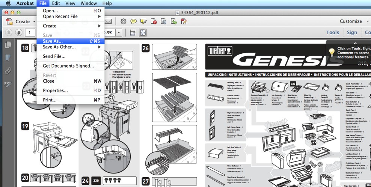Show the attachments paperclip panel
371x187 pixels.
click(x=8, y=71)
